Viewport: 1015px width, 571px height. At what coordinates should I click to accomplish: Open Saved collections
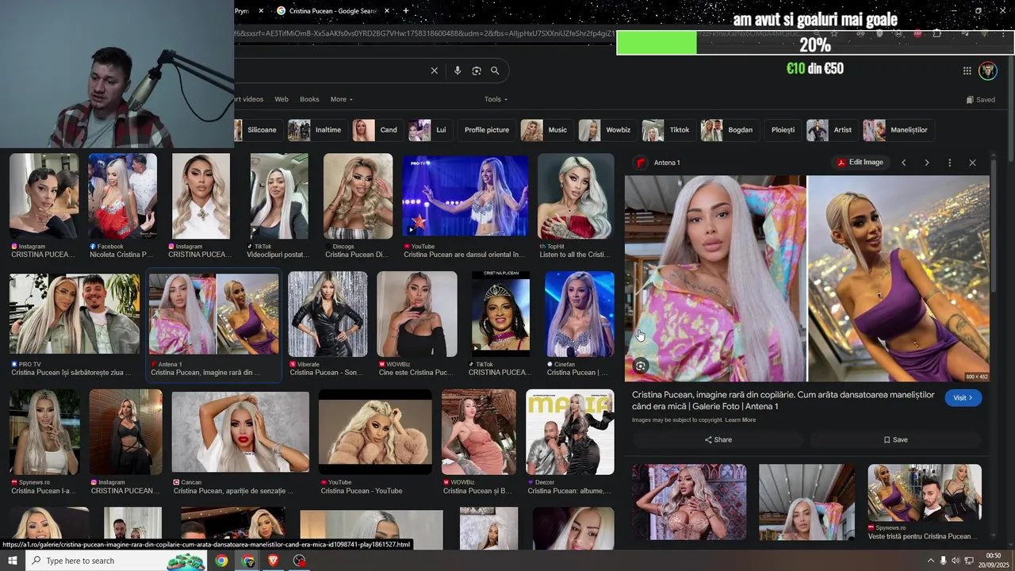click(x=981, y=99)
